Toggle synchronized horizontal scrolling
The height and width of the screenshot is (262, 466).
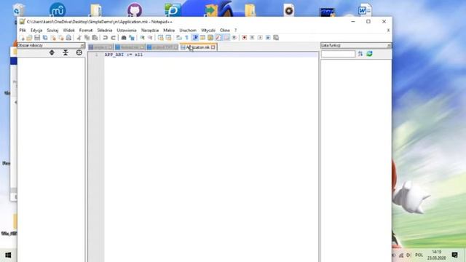(x=168, y=38)
